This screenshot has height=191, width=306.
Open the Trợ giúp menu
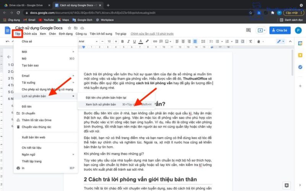click(120, 34)
